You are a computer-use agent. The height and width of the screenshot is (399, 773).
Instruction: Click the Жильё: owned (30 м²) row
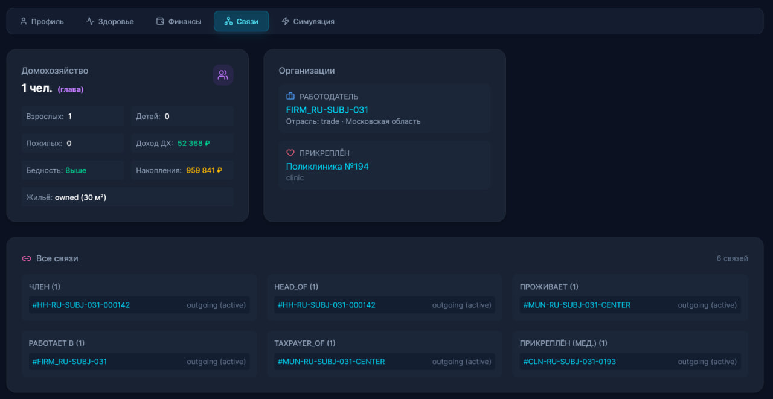pyautogui.click(x=127, y=197)
